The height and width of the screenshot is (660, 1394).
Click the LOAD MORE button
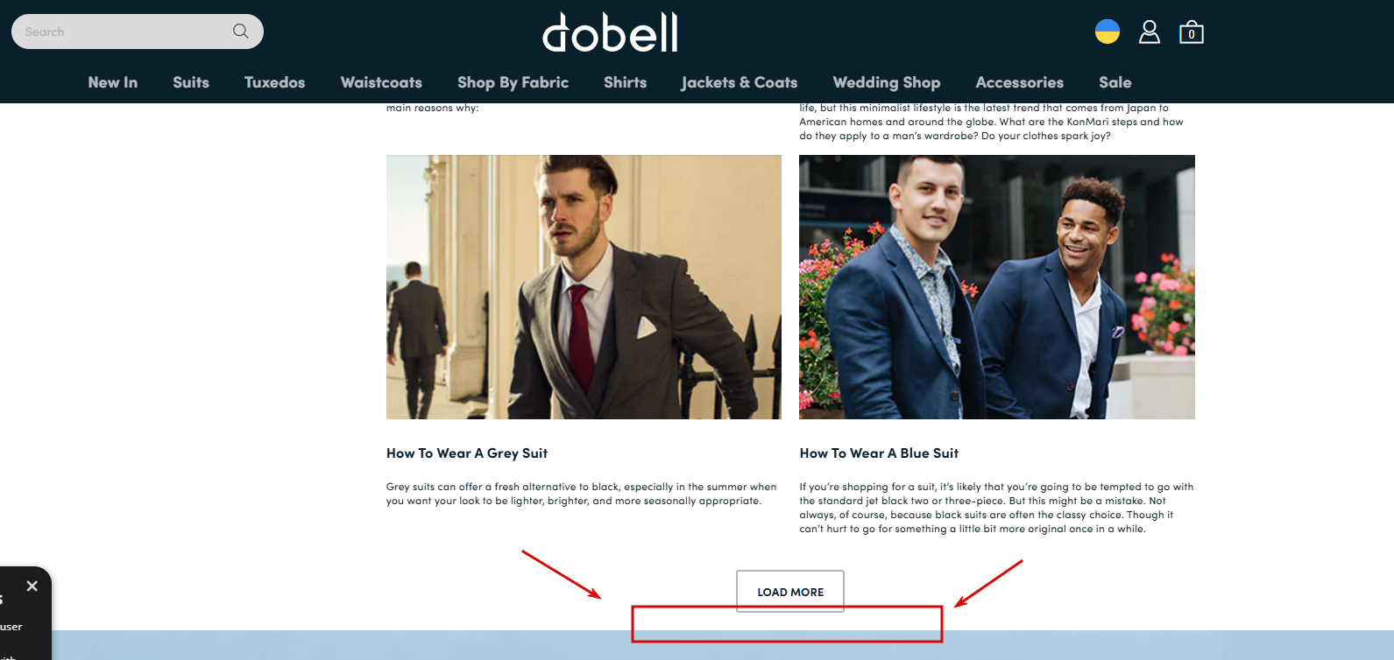tap(790, 592)
